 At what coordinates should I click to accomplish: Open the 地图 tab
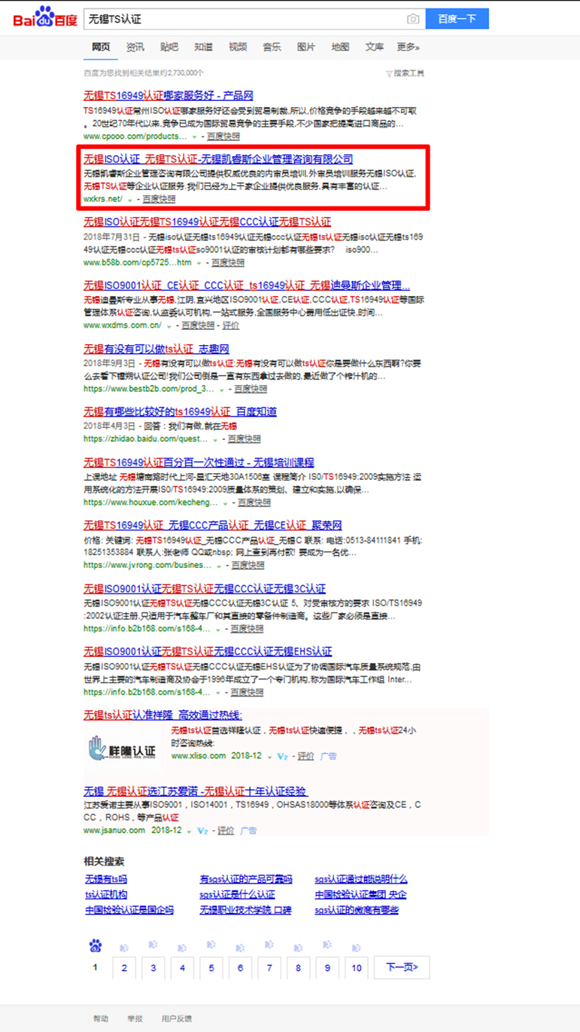coord(340,47)
